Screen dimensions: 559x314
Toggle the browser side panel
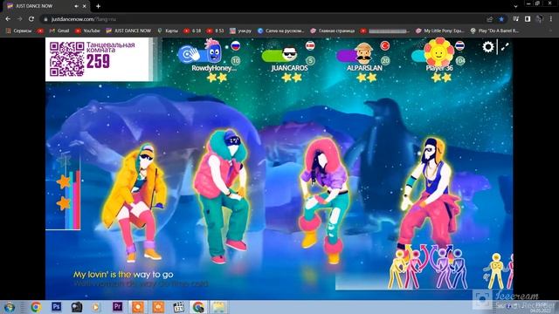point(528,19)
